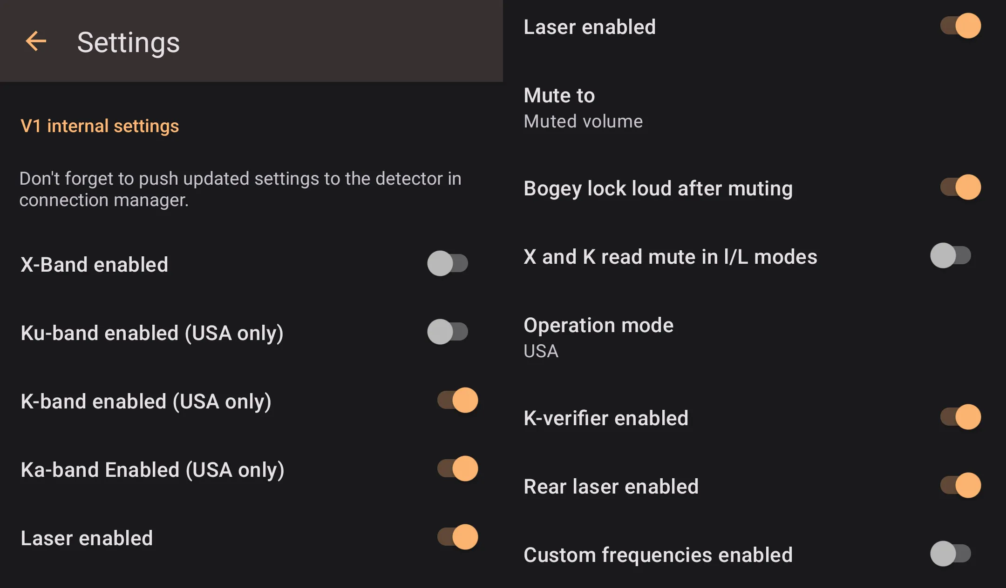Click the Settings title text
1006x588 pixels.
coord(128,42)
